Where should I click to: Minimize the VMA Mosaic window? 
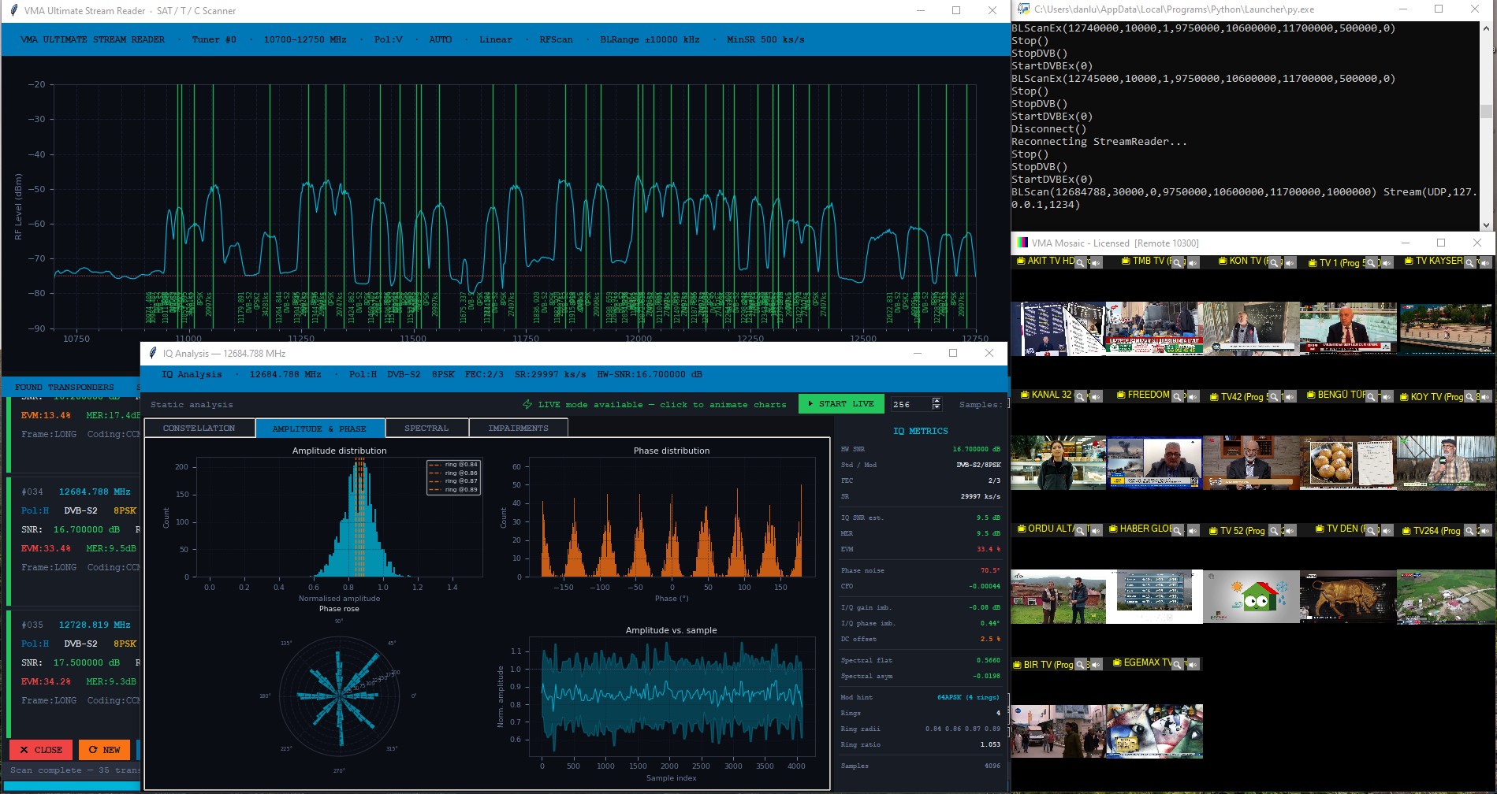1405,243
